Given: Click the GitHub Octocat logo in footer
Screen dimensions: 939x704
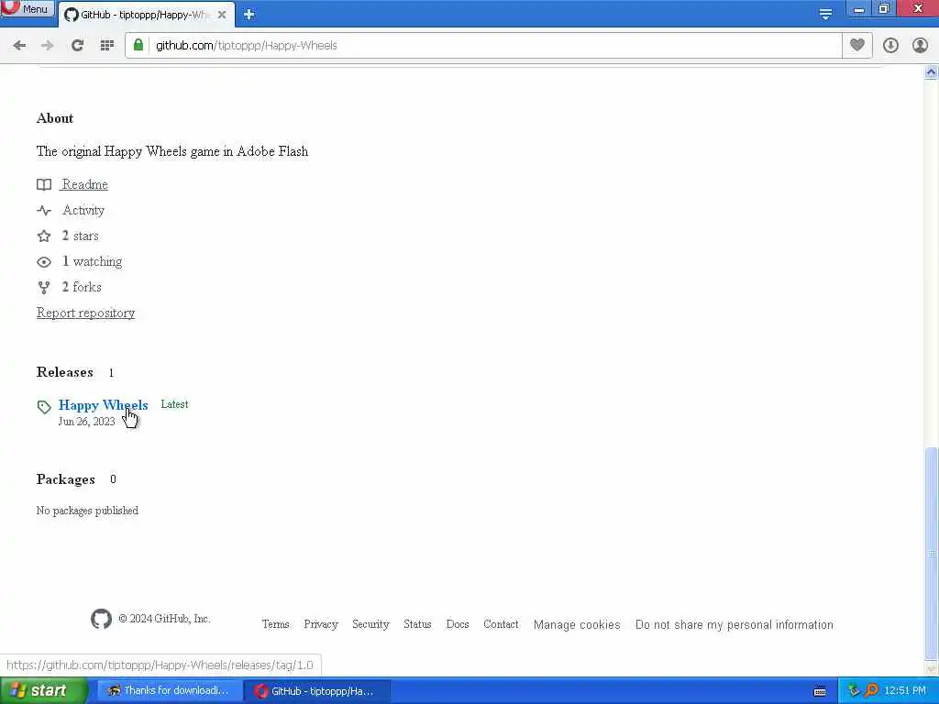Looking at the screenshot, I should coord(101,619).
